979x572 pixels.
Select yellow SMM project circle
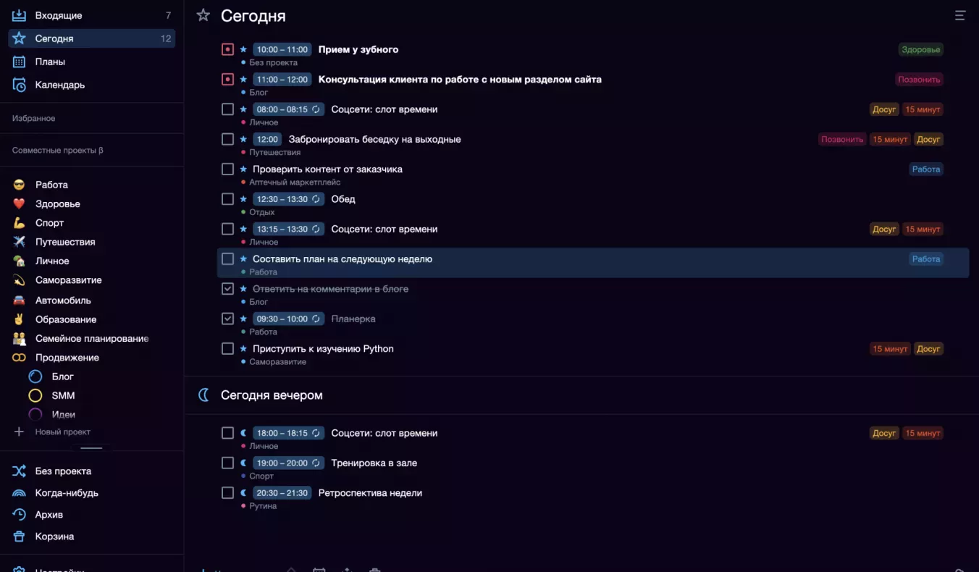pos(35,395)
